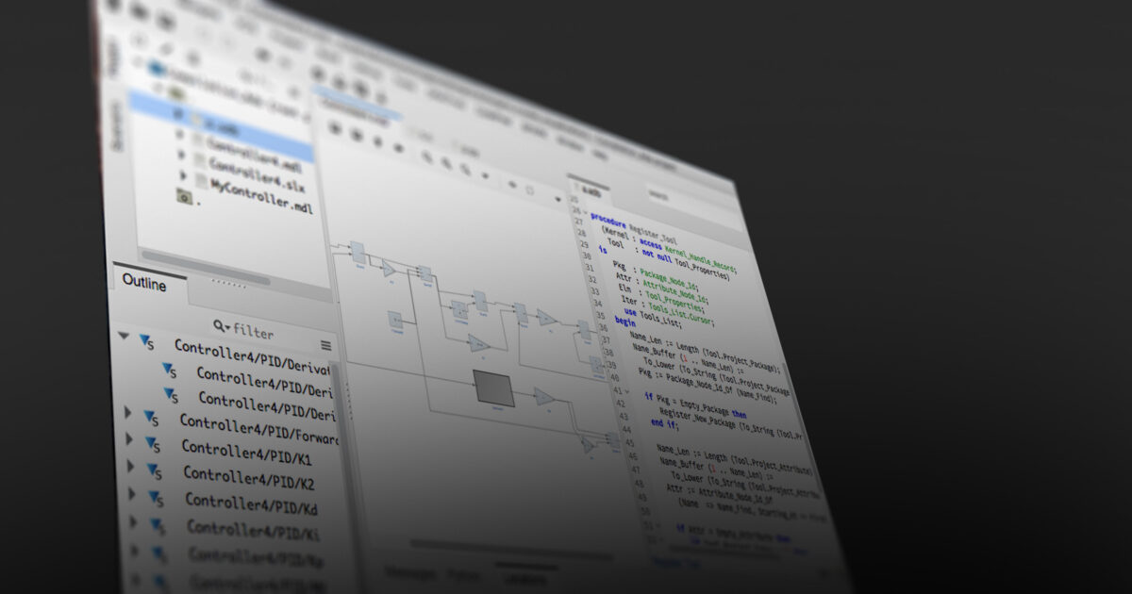The image size is (1132, 594).
Task: Select the dark Scope block in the Simulink diagram
Action: click(x=494, y=388)
